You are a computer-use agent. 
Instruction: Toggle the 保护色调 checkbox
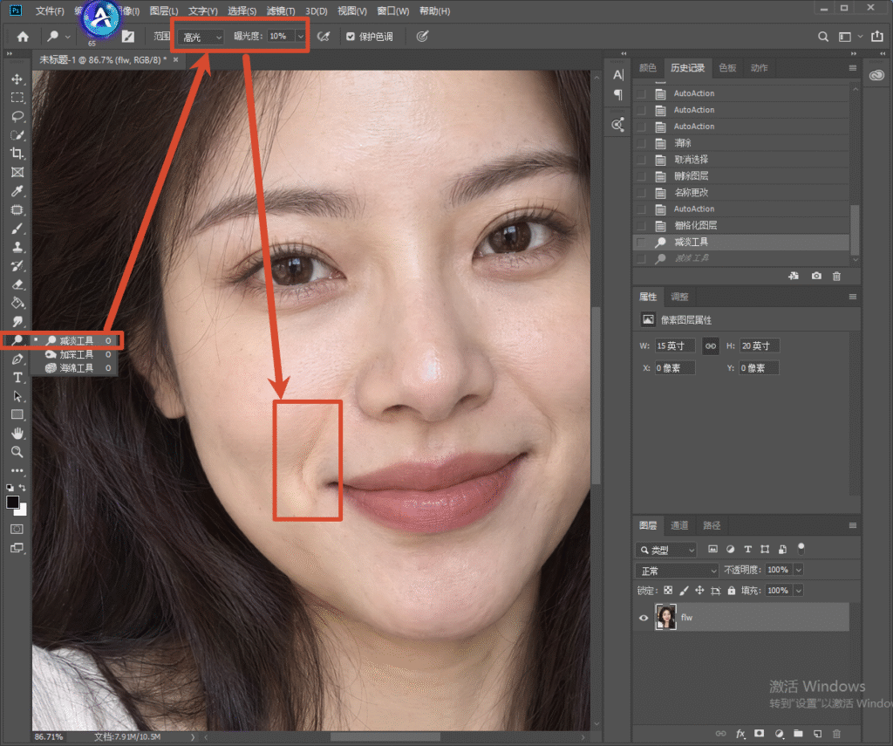pyautogui.click(x=351, y=37)
